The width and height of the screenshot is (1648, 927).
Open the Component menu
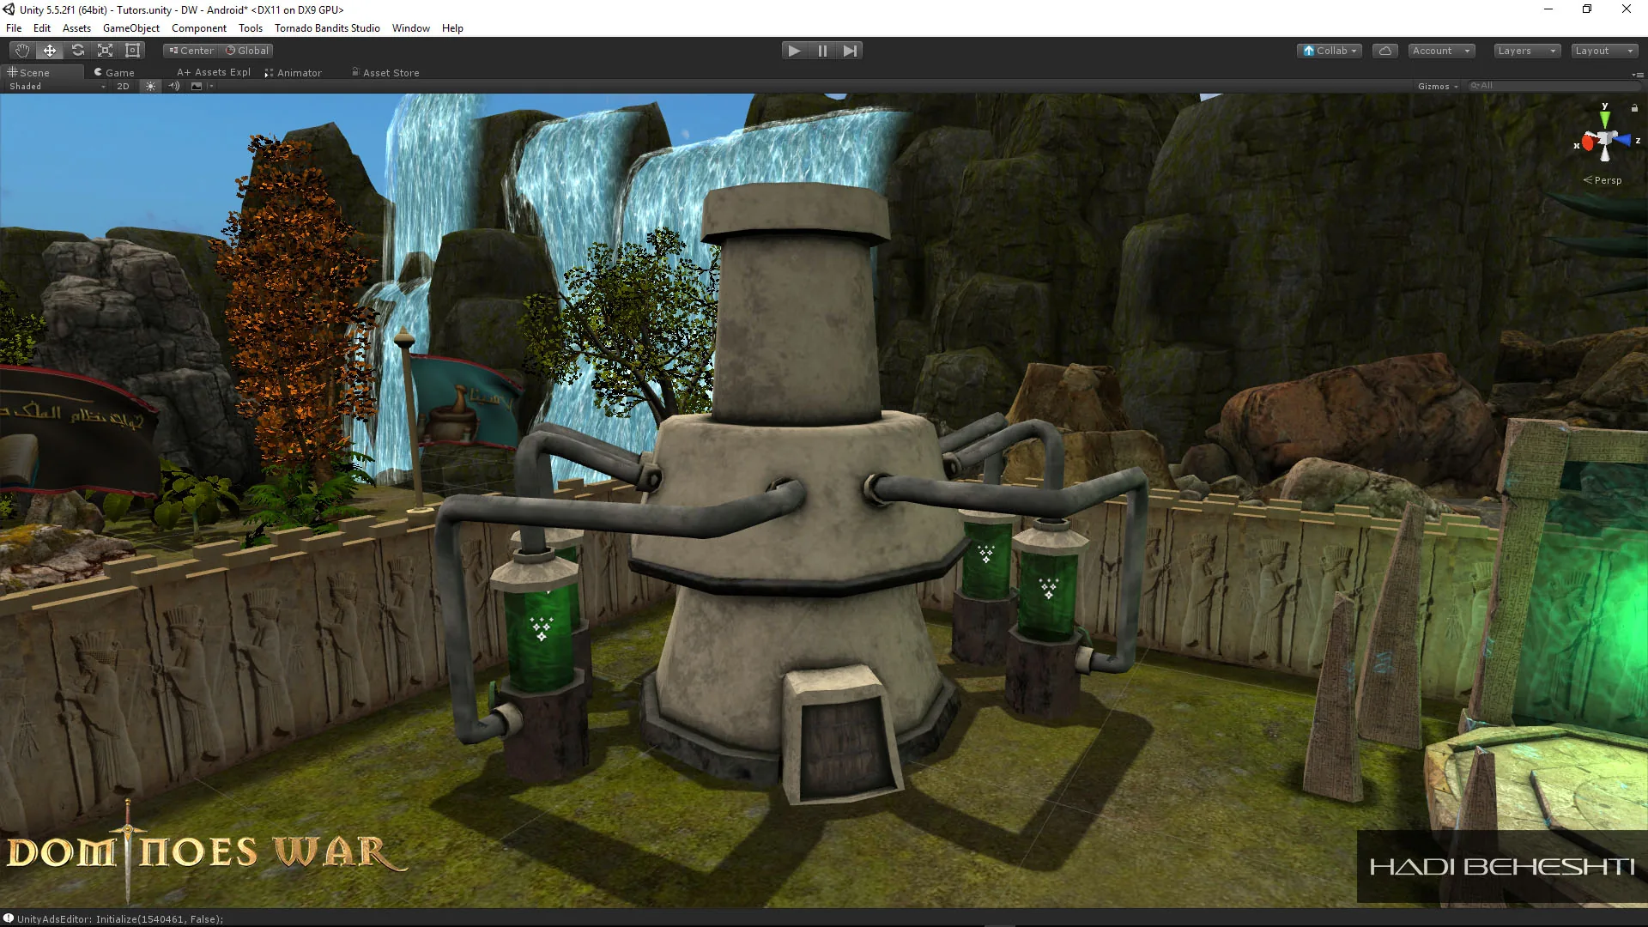199,28
